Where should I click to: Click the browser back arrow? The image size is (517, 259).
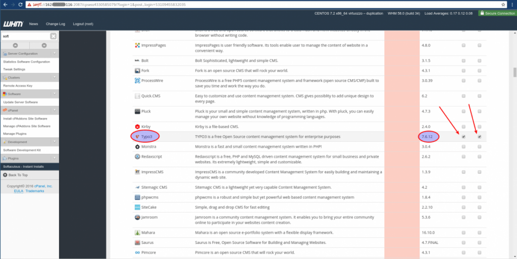5,5
